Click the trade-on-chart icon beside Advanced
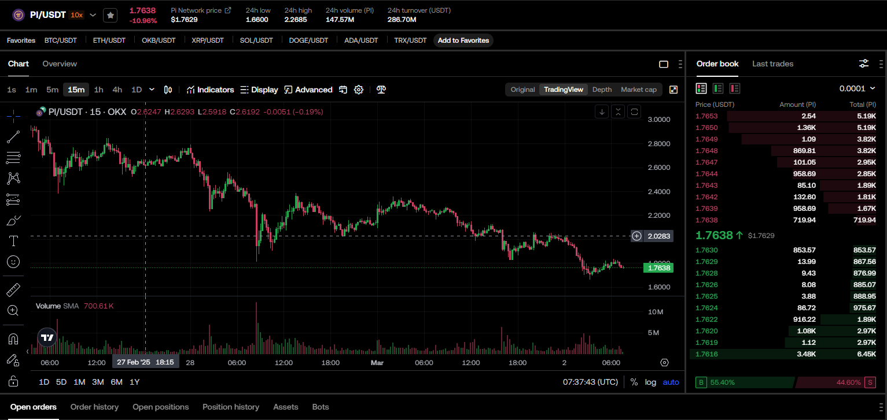Screen dimensions: 887x420 click(343, 90)
